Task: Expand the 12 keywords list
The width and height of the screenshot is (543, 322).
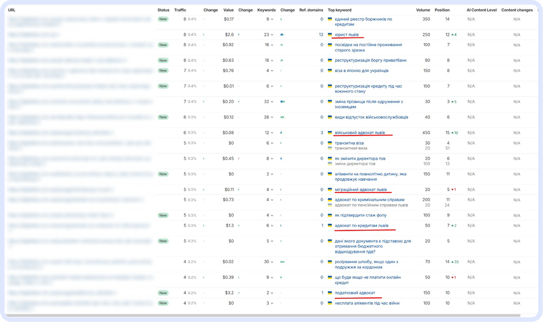Action: pos(269,133)
